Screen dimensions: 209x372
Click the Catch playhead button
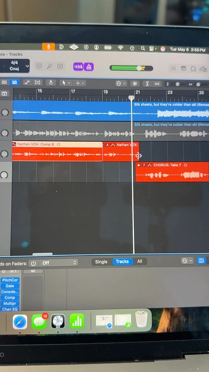click(x=51, y=83)
